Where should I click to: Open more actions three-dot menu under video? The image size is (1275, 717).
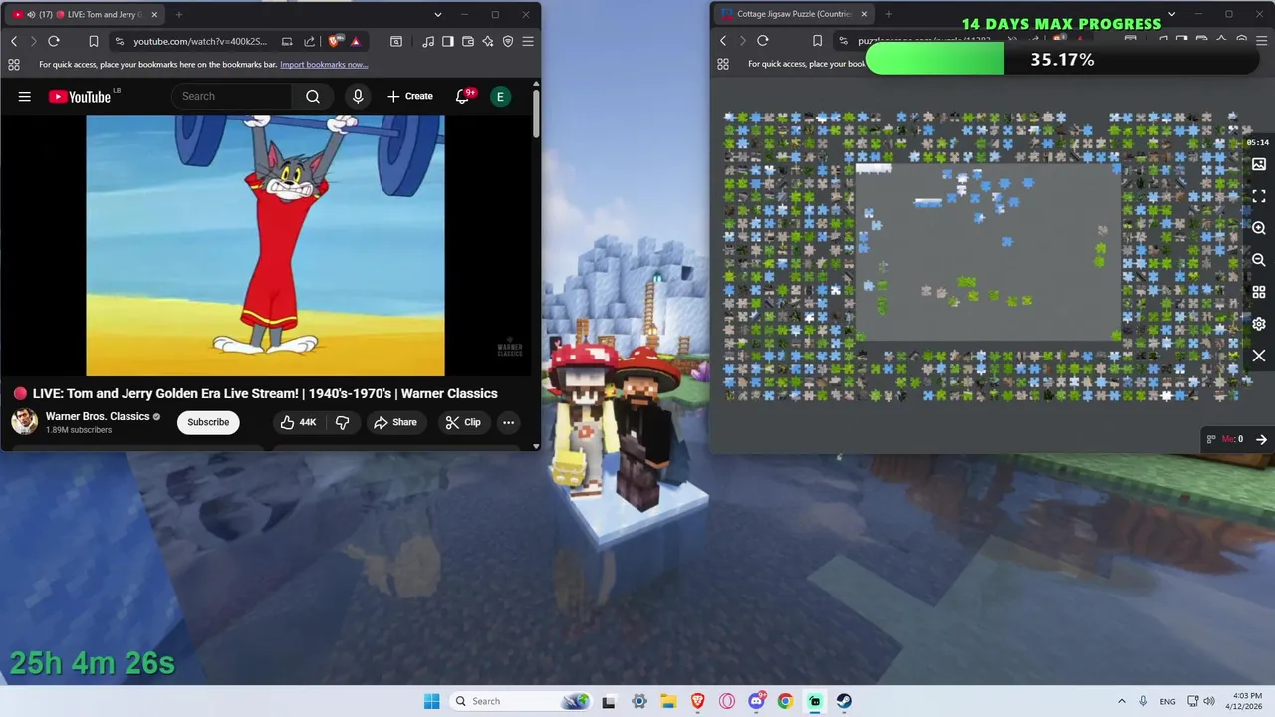coord(508,422)
